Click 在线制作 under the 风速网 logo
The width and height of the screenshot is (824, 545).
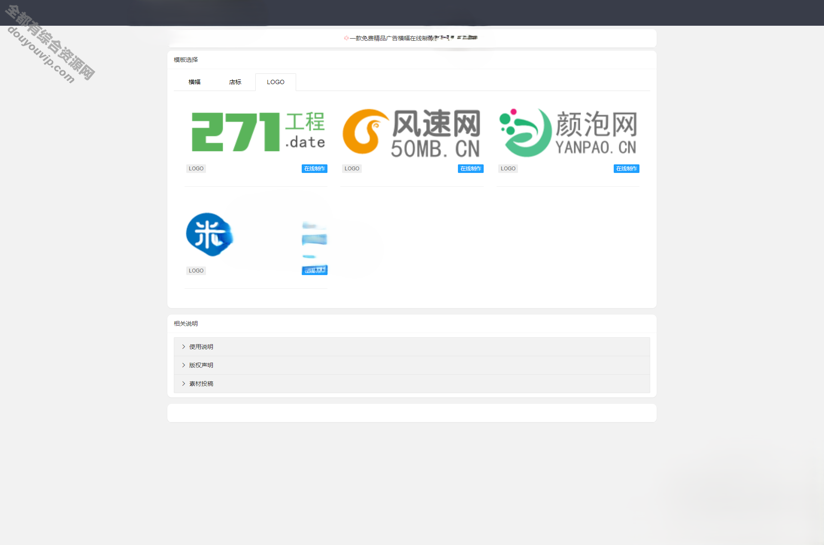(x=471, y=169)
